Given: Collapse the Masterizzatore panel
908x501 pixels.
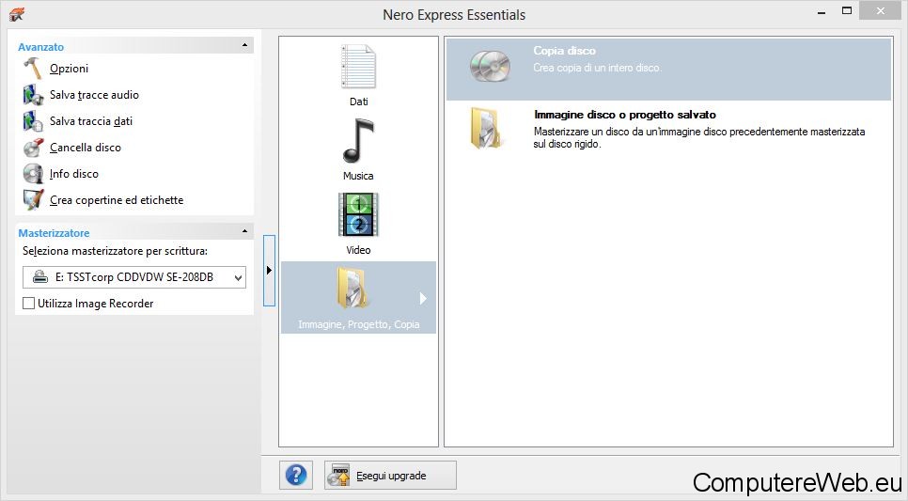Looking at the screenshot, I should coord(244,231).
